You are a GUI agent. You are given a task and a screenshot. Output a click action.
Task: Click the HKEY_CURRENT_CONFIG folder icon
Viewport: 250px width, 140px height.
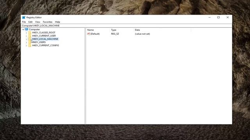click(x=30, y=45)
